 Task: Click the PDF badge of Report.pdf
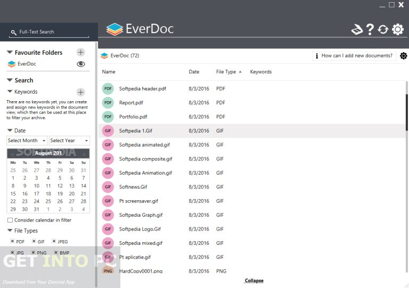click(108, 103)
